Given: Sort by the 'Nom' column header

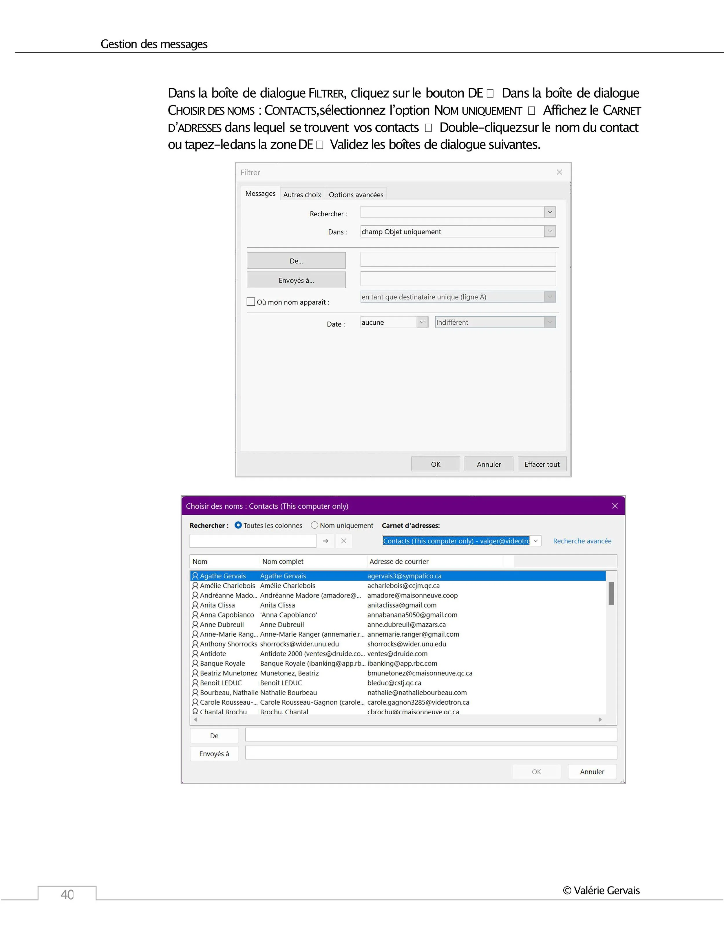Looking at the screenshot, I should tap(225, 561).
